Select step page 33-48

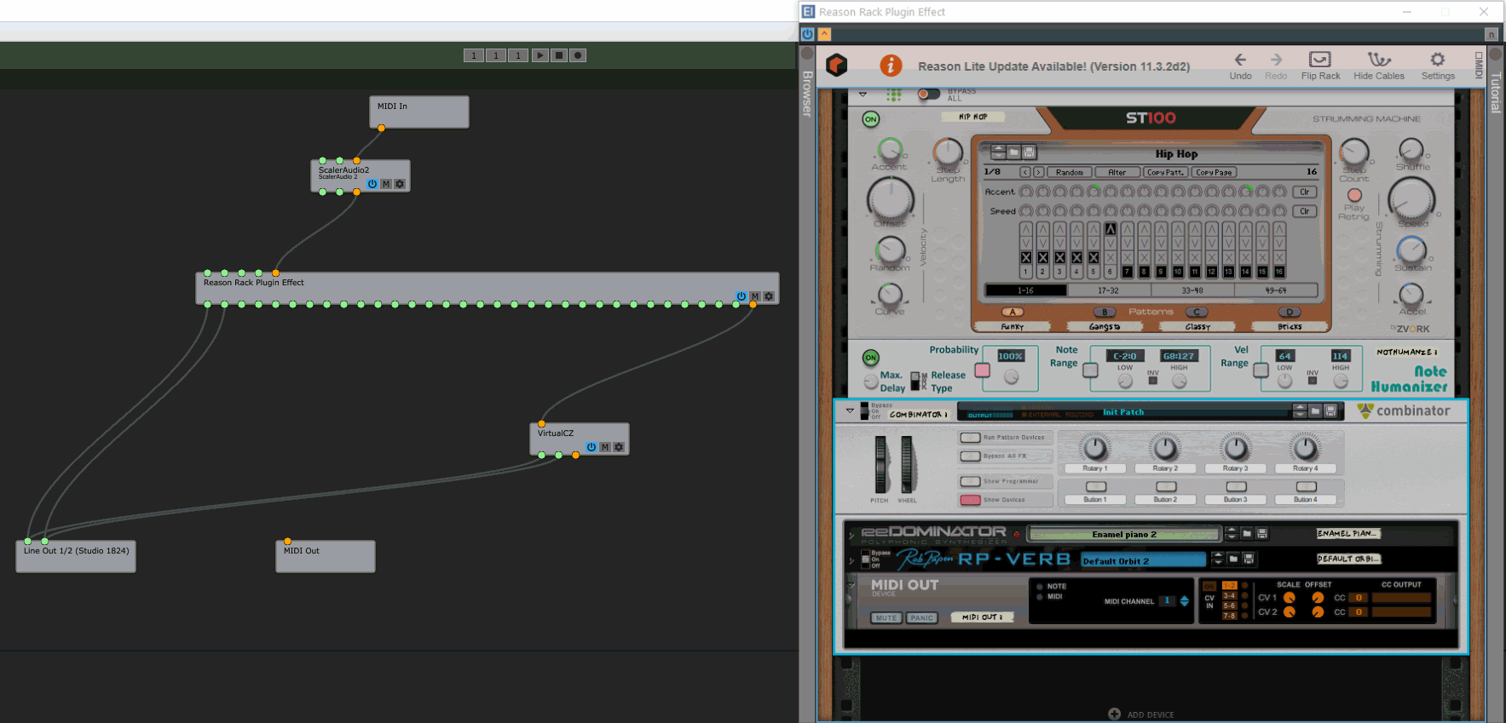tap(1192, 290)
